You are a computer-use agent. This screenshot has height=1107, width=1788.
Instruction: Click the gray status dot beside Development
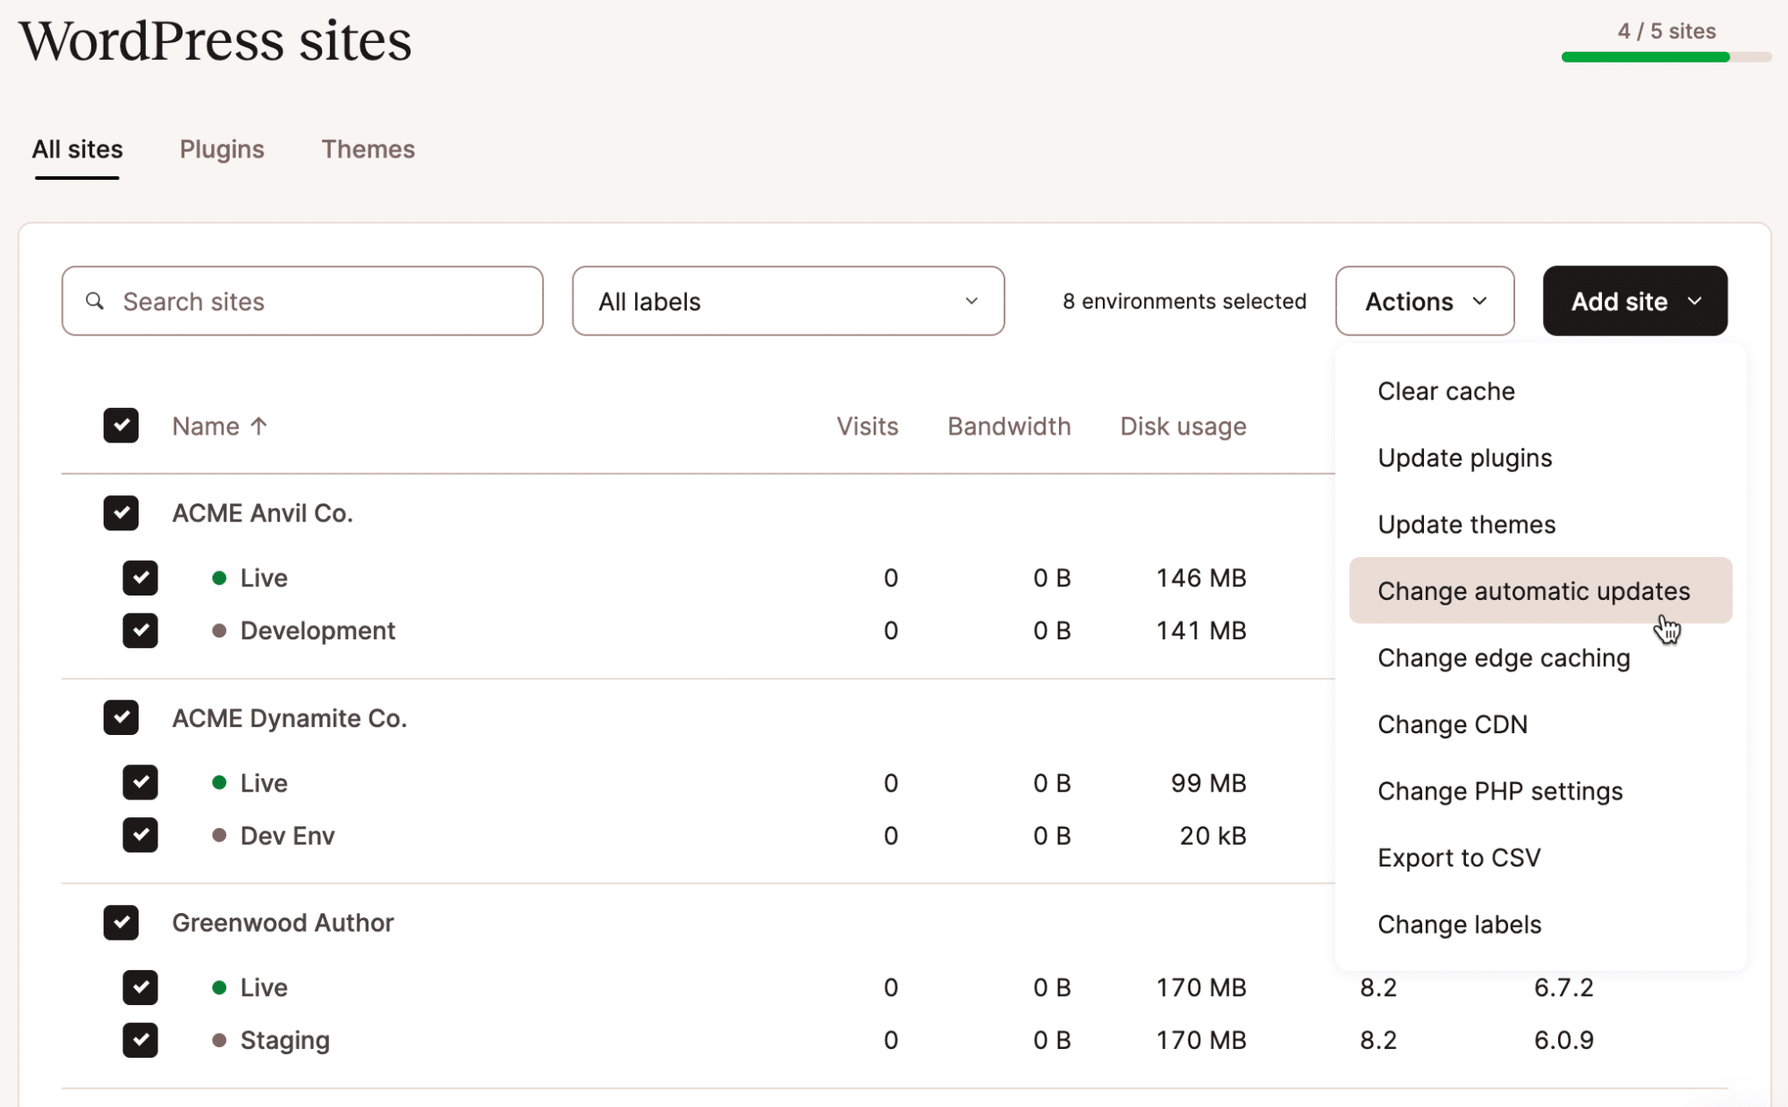(219, 630)
